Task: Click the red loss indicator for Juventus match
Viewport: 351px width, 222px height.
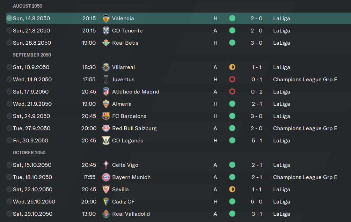Action: click(x=232, y=80)
